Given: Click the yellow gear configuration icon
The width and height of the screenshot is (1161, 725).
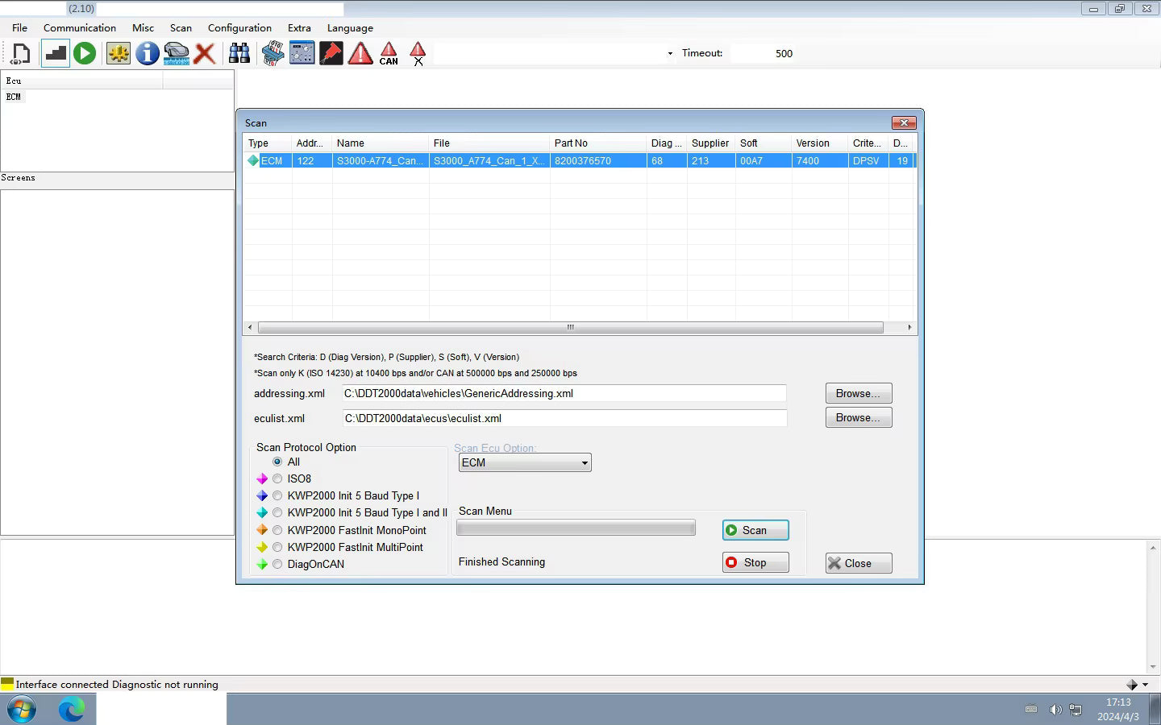Looking at the screenshot, I should tap(119, 54).
